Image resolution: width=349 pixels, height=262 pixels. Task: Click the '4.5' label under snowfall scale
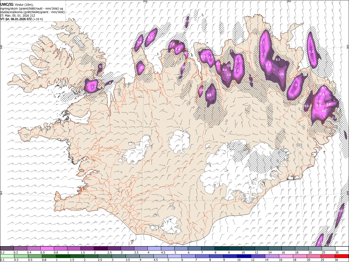(x=163, y=252)
